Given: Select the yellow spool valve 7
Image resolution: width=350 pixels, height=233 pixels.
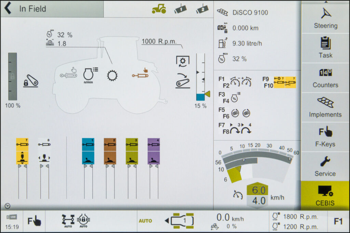Looking at the screenshot, I should 22,151.
